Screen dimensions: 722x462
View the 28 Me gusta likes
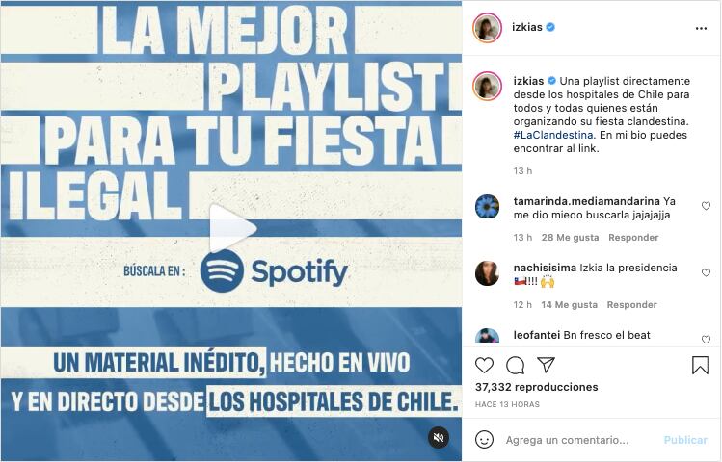[570, 238]
